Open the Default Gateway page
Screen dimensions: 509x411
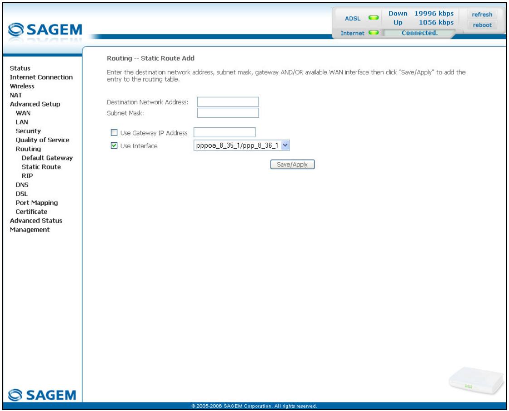pyautogui.click(x=47, y=158)
